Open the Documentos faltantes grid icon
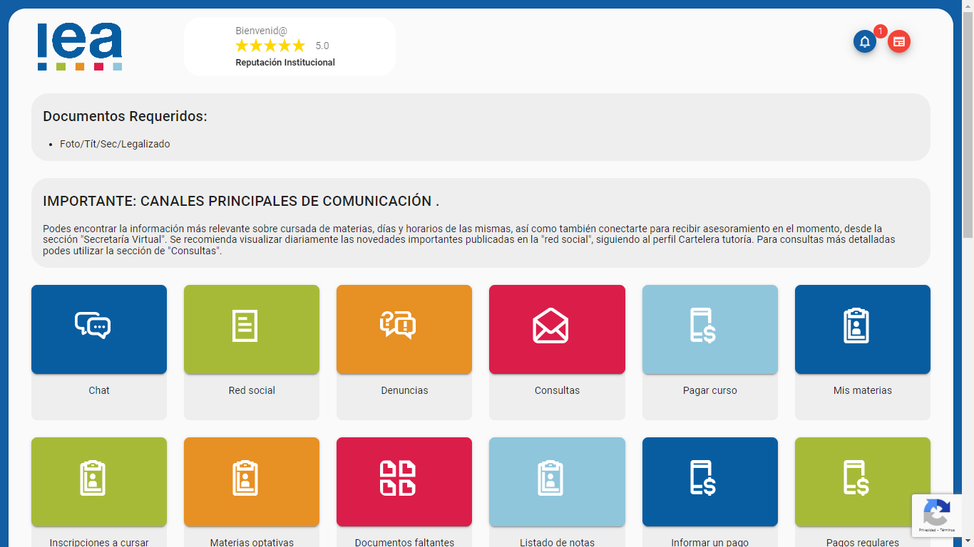974x547 pixels. coord(398,478)
